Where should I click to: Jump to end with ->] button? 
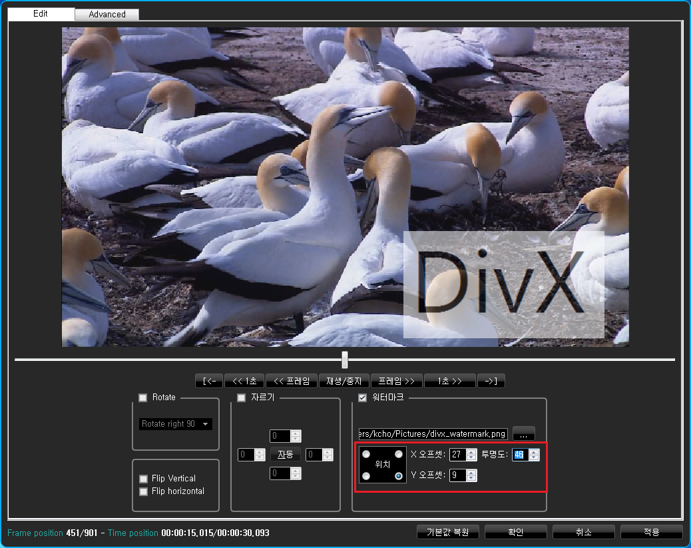click(491, 381)
